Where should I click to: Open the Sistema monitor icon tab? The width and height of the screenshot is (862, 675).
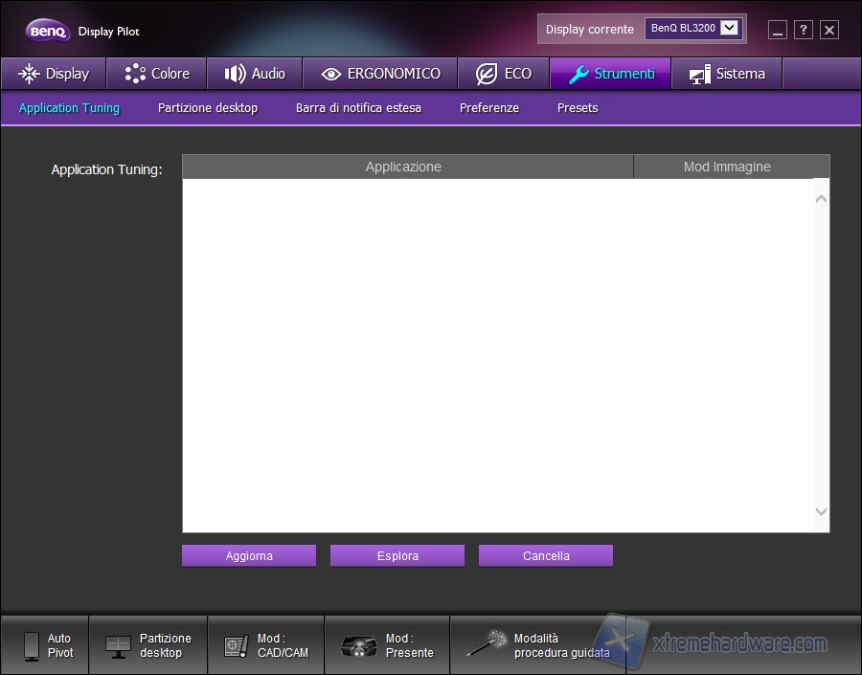pyautogui.click(x=726, y=74)
